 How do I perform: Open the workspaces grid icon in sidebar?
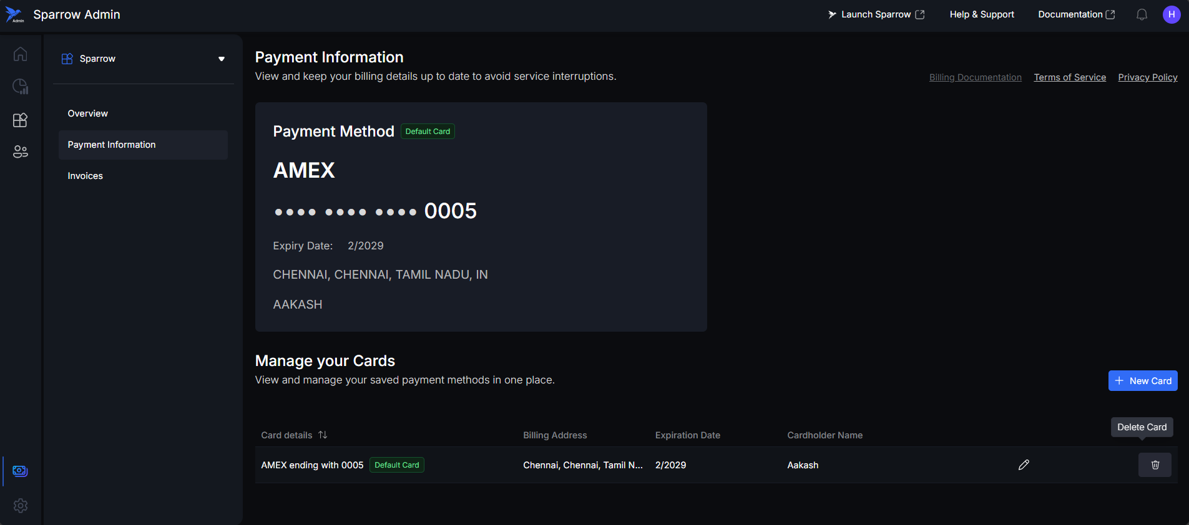click(x=21, y=120)
